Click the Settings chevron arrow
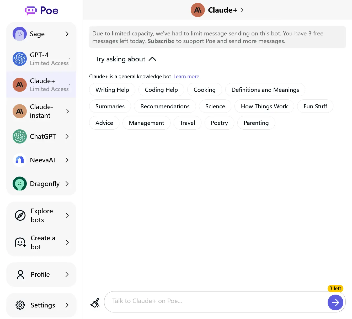This screenshot has width=352, height=319. point(67,305)
